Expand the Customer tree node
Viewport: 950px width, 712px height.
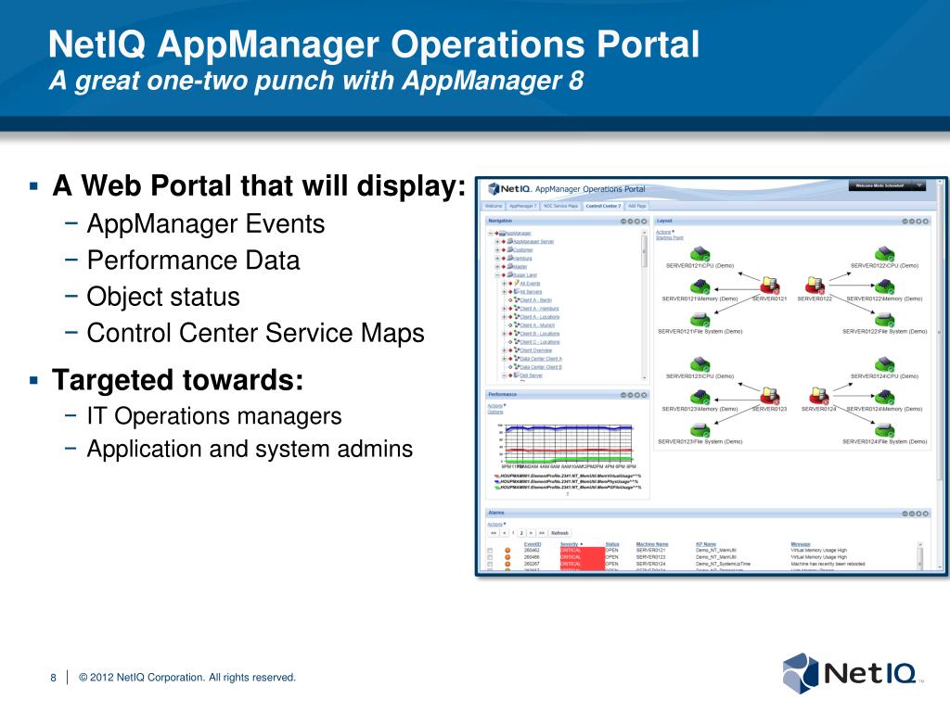[497, 249]
